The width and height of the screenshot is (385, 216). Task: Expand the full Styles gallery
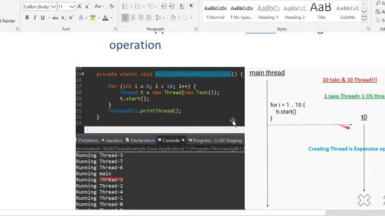click(x=364, y=19)
